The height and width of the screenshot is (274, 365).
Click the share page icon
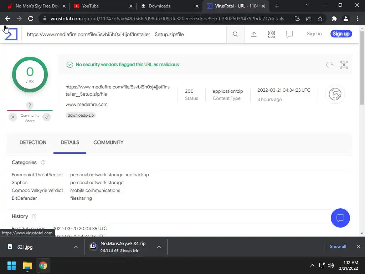(x=309, y=19)
